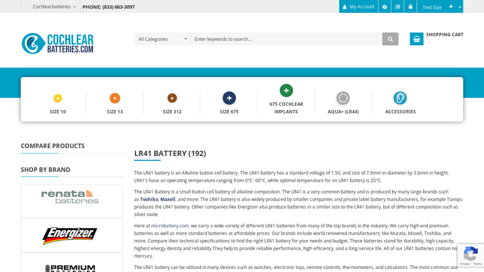Open the Aqua+ (LR44) category icon
The width and height of the screenshot is (484, 272).
343,98
